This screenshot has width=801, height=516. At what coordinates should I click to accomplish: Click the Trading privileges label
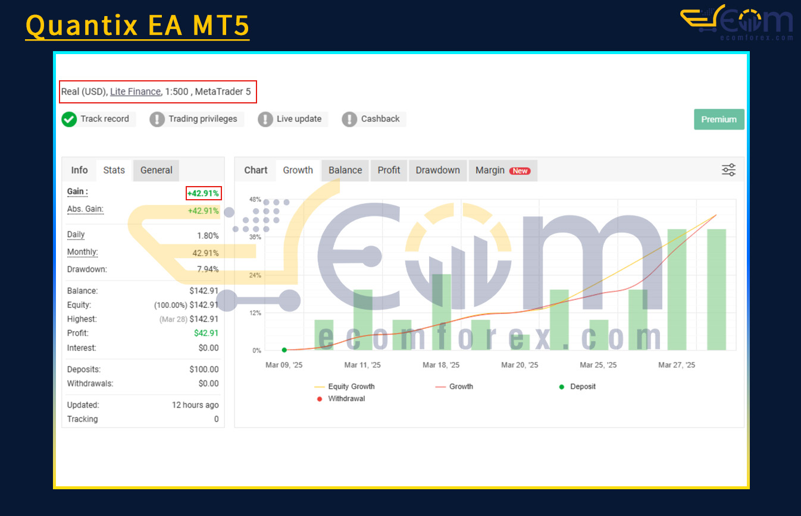203,119
